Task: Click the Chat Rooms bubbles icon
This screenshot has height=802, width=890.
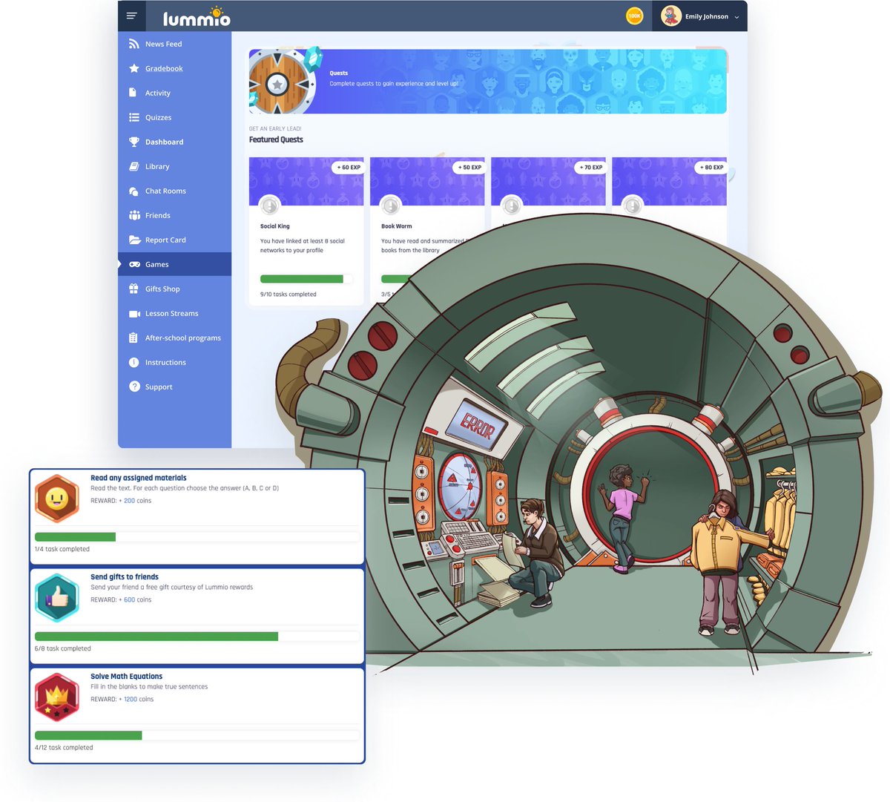Action: pos(133,191)
